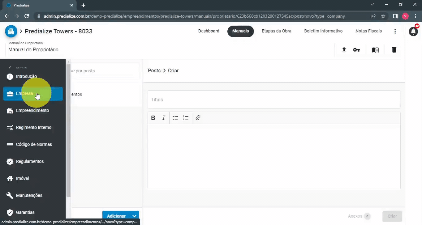Toggle bold formatting in editor
422x225 pixels.
(x=153, y=118)
